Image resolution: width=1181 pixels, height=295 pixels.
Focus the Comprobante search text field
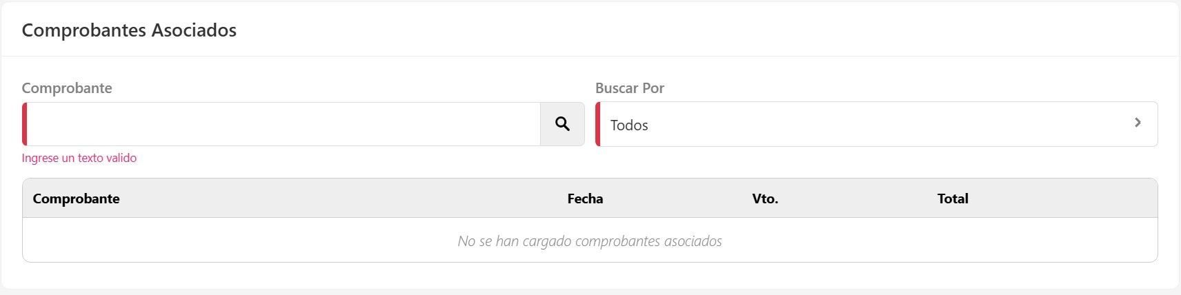point(283,124)
